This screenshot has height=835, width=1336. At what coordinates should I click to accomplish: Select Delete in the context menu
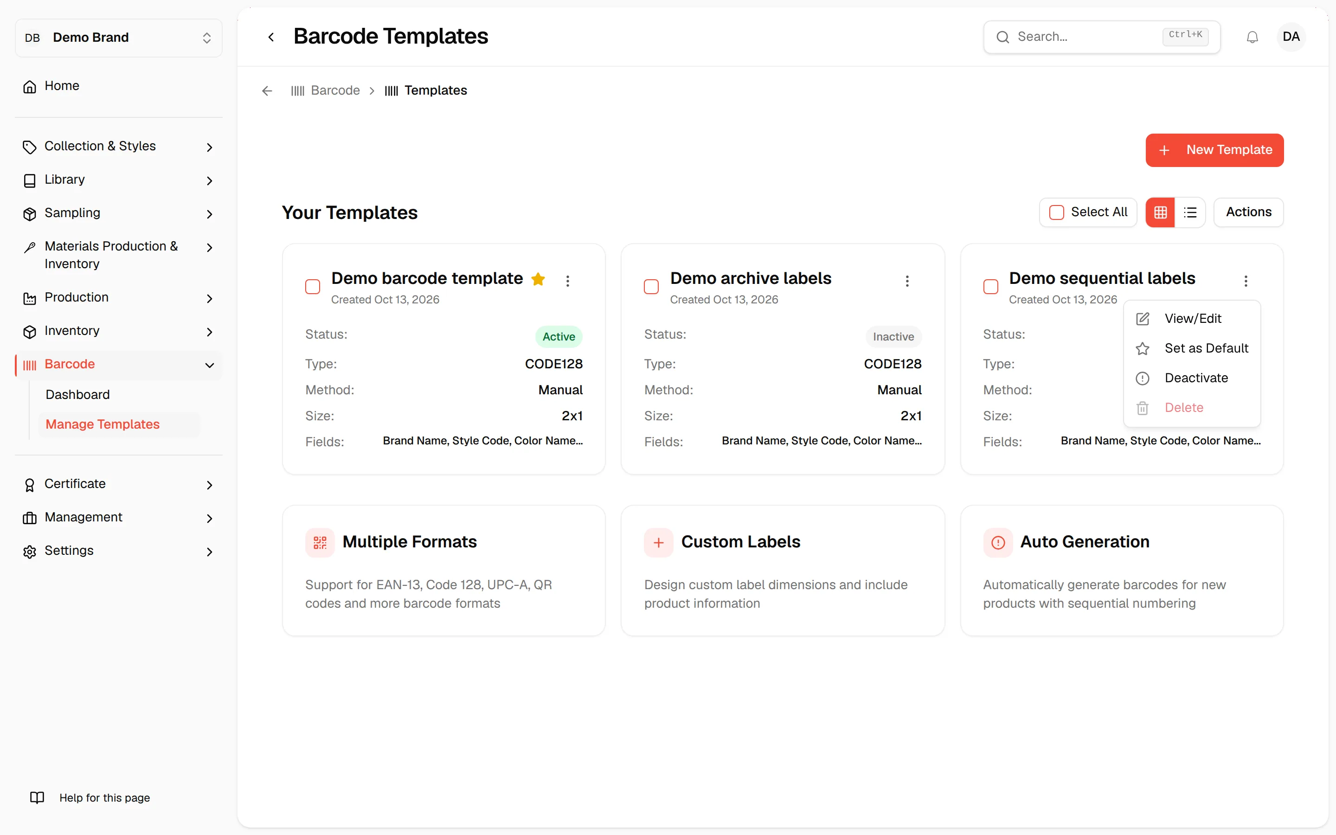pyautogui.click(x=1192, y=408)
